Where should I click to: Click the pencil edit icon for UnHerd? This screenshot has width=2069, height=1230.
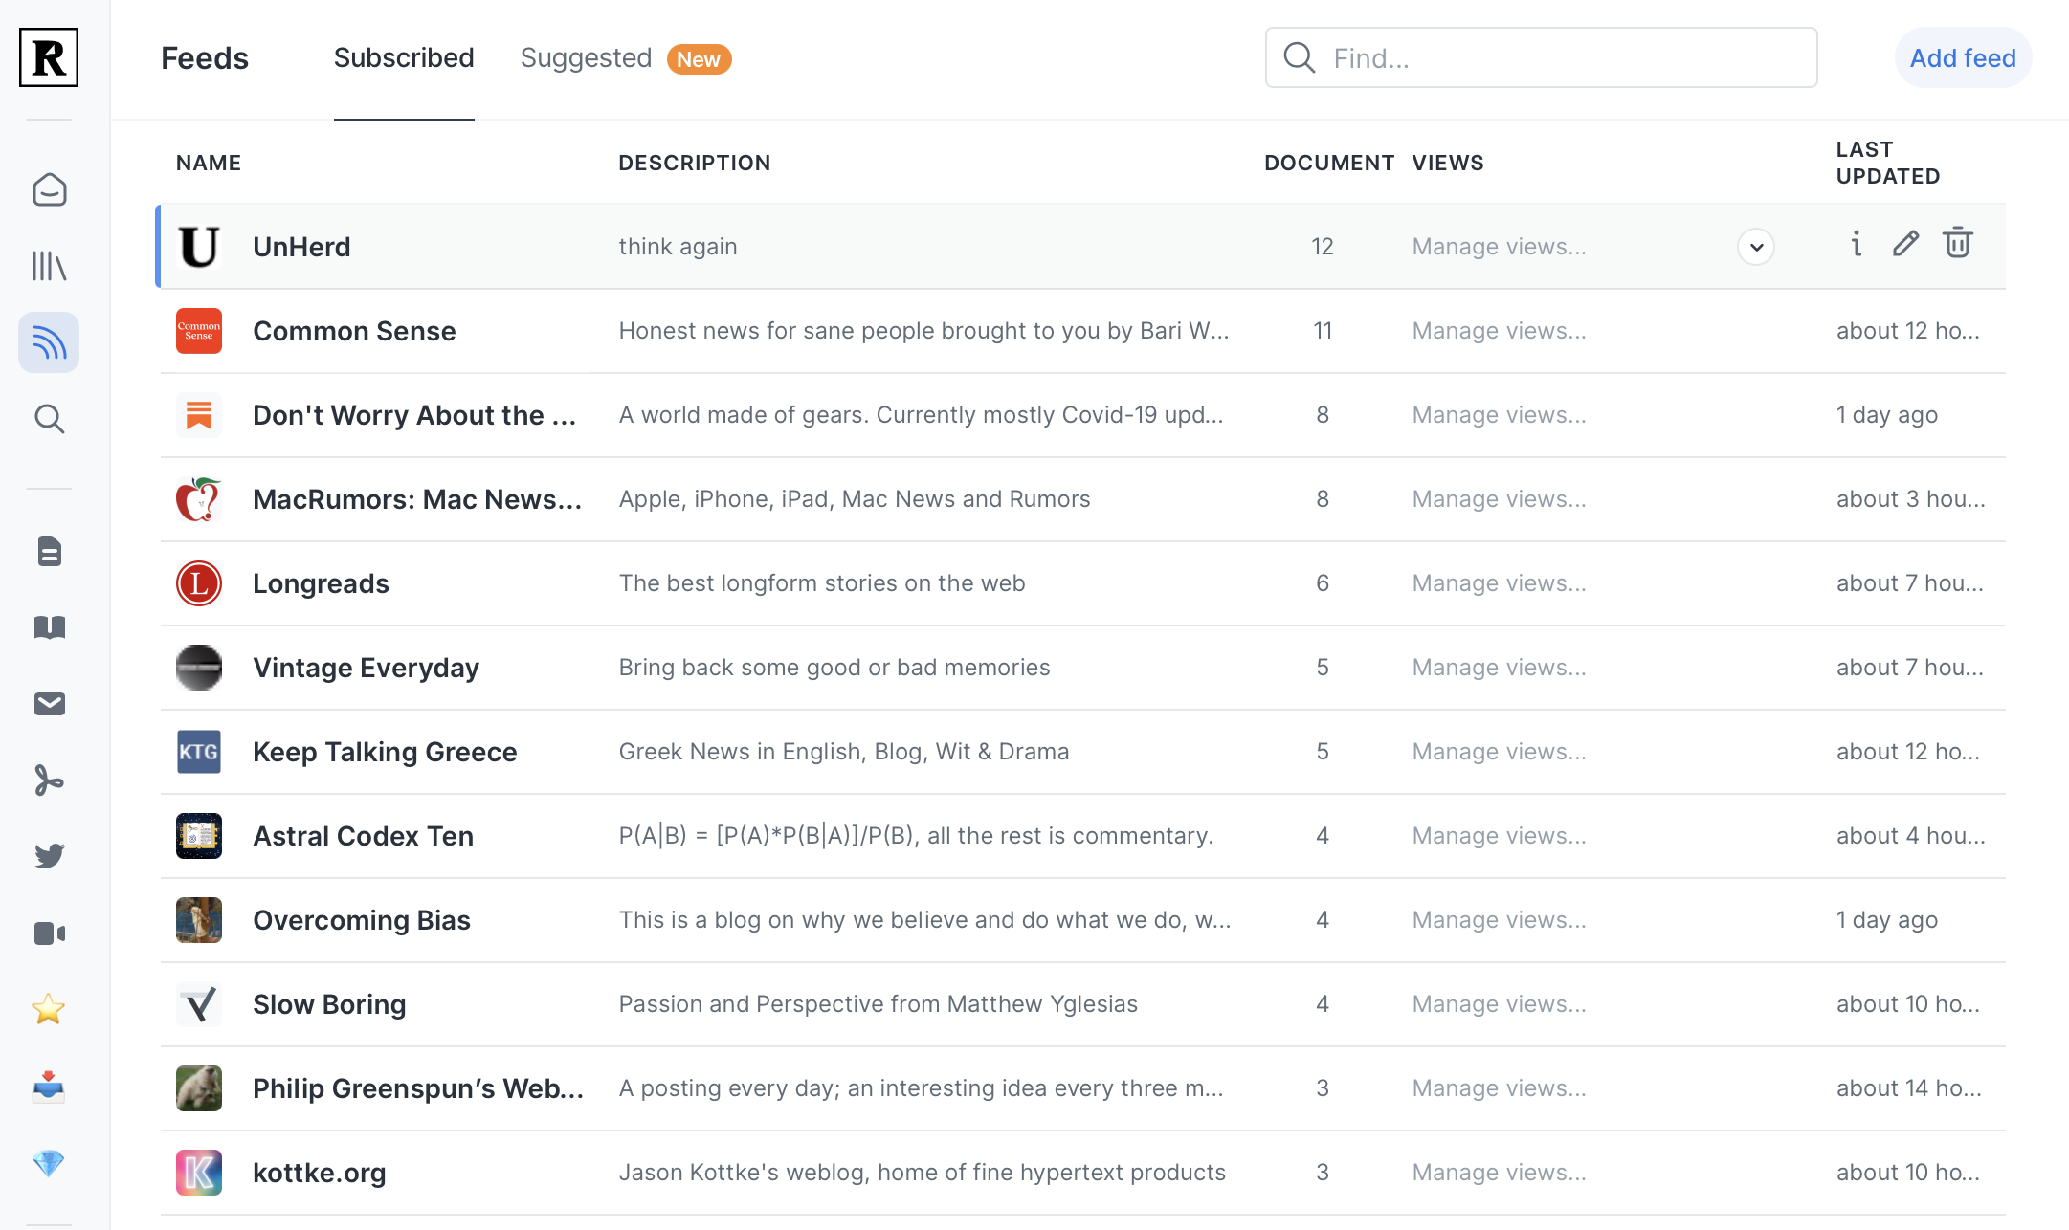tap(1905, 244)
